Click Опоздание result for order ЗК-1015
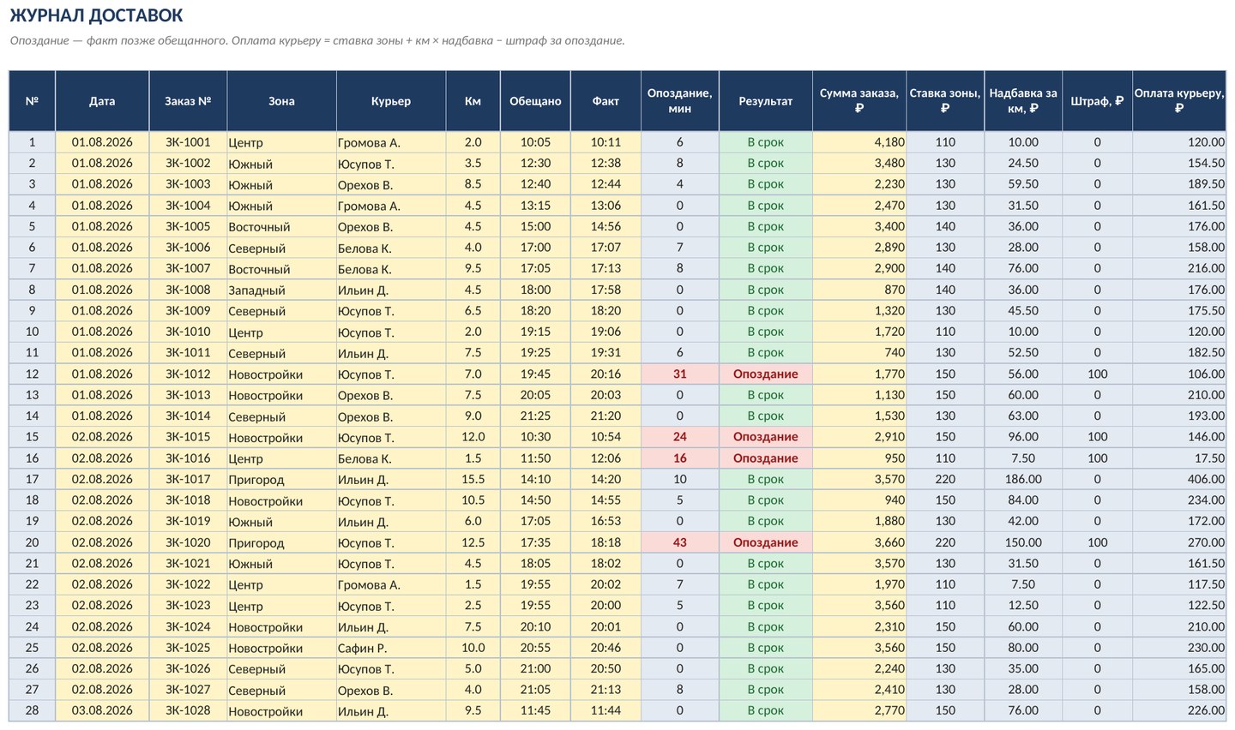 pos(766,437)
